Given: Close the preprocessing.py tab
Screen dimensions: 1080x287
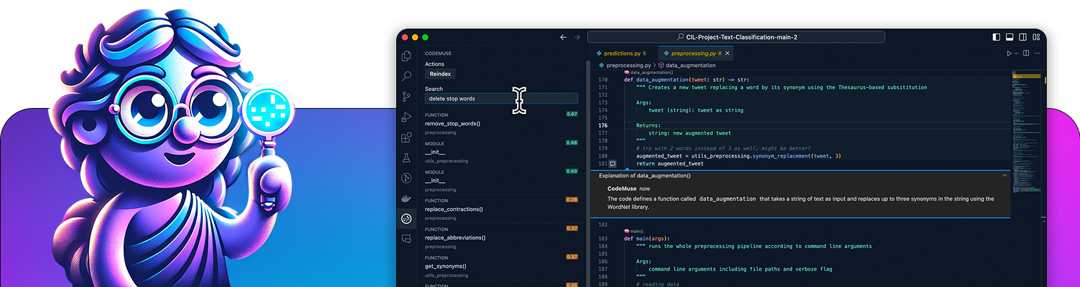Looking at the screenshot, I should pos(727,53).
